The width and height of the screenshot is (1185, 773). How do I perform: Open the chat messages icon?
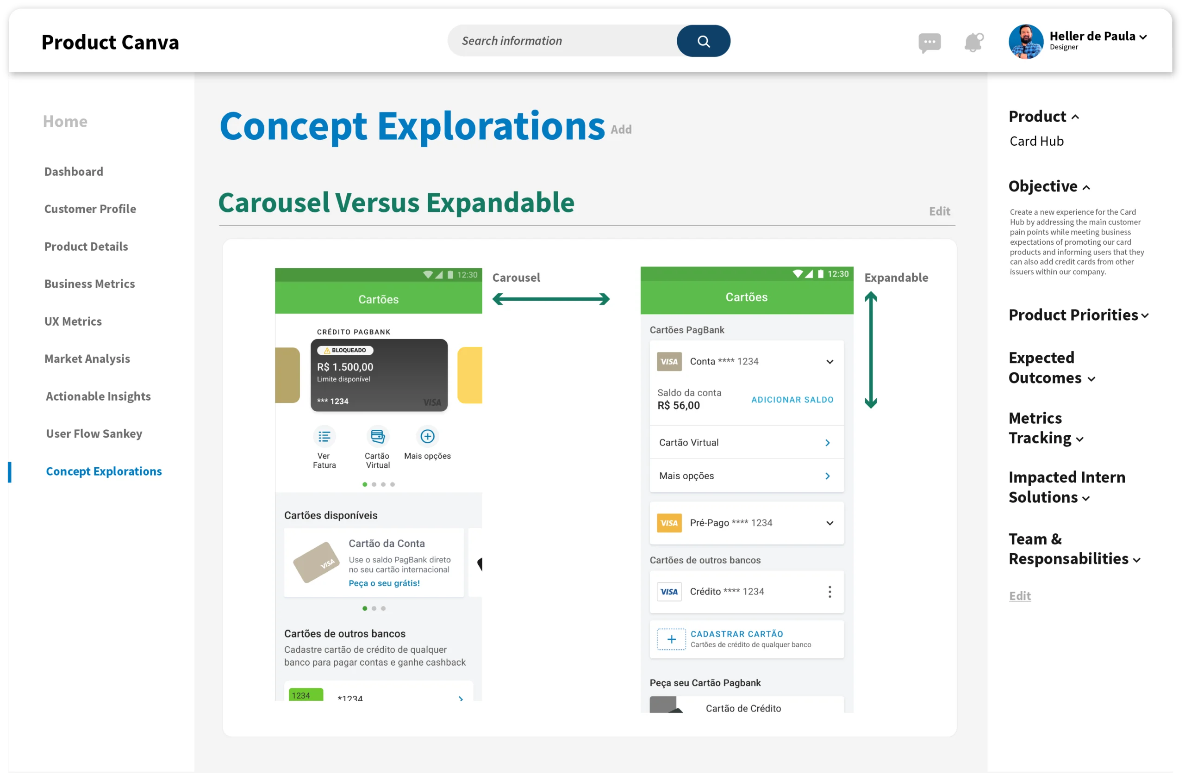point(929,43)
